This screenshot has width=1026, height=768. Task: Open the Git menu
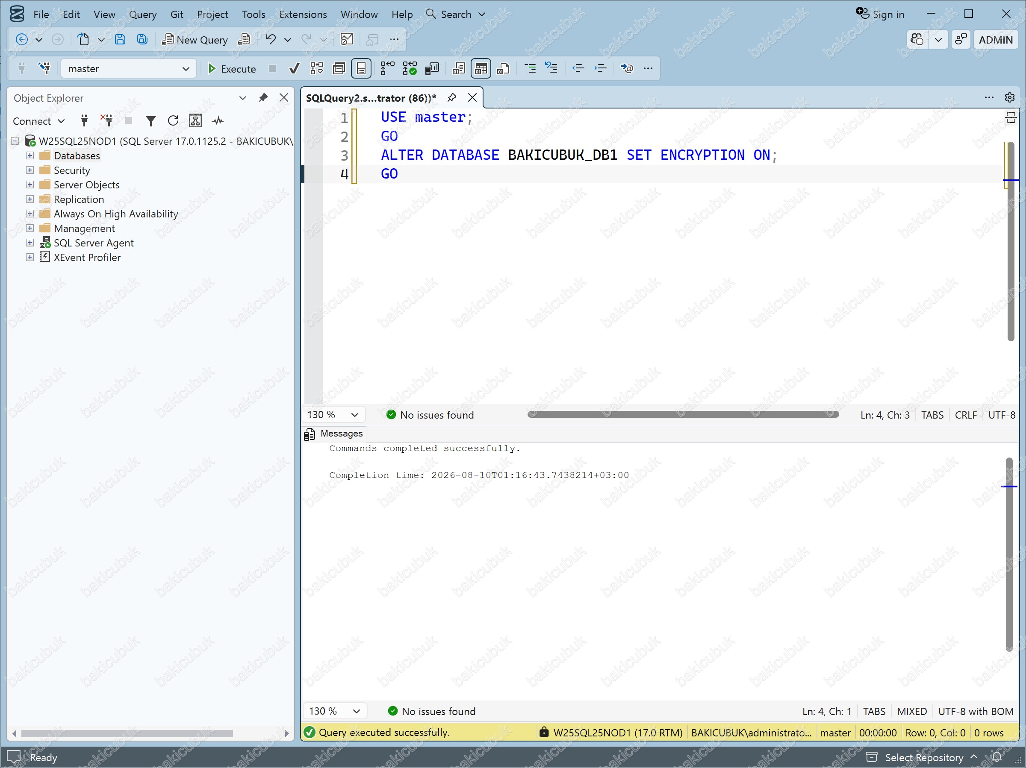[x=177, y=15]
